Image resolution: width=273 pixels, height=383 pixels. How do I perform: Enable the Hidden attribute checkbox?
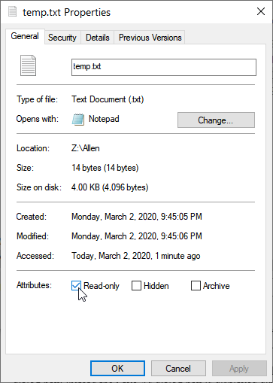click(136, 285)
